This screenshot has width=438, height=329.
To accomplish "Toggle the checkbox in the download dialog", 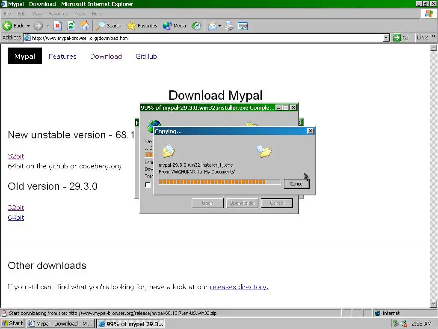I will [148, 185].
